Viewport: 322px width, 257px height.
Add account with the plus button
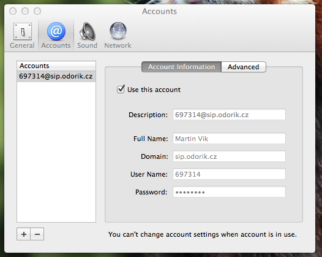24,234
